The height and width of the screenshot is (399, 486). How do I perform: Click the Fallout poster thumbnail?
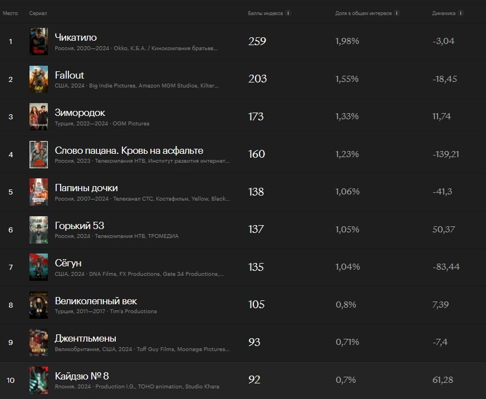pyautogui.click(x=39, y=79)
